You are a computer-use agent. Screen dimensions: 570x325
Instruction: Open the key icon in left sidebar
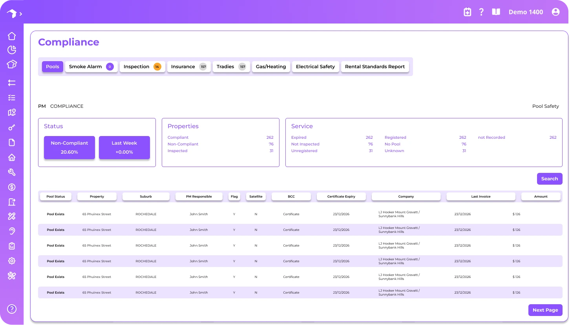click(x=12, y=127)
